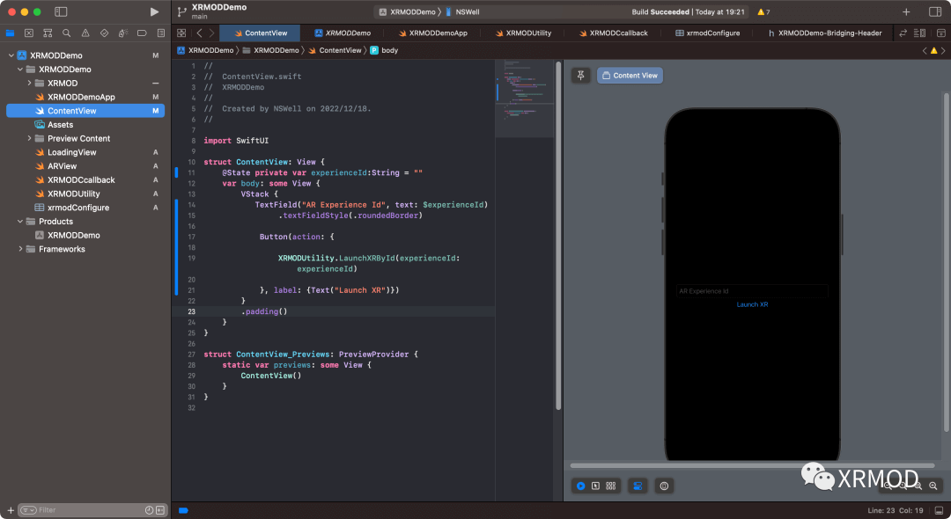Viewport: 951px width, 519px height.
Task: Open the Source Control navigator
Action: click(x=28, y=33)
